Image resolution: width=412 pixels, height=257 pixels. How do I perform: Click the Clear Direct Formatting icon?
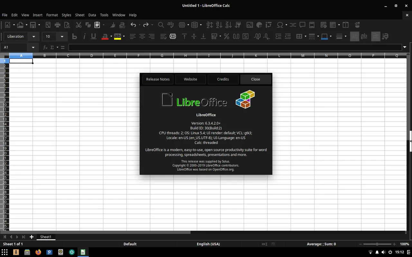point(122,25)
